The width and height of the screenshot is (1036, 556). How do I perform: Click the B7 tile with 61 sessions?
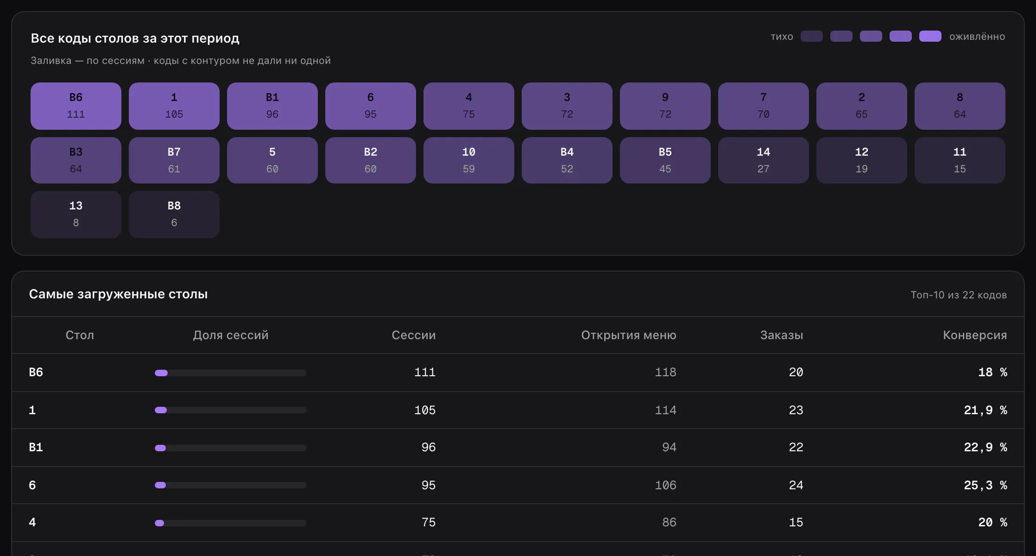(x=174, y=160)
